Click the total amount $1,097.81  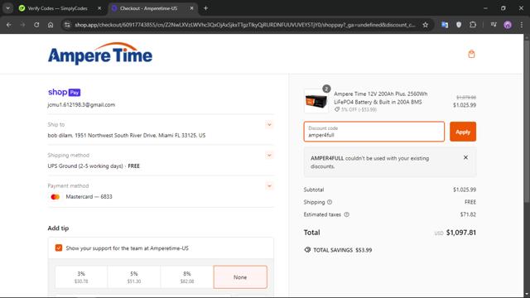pos(461,233)
